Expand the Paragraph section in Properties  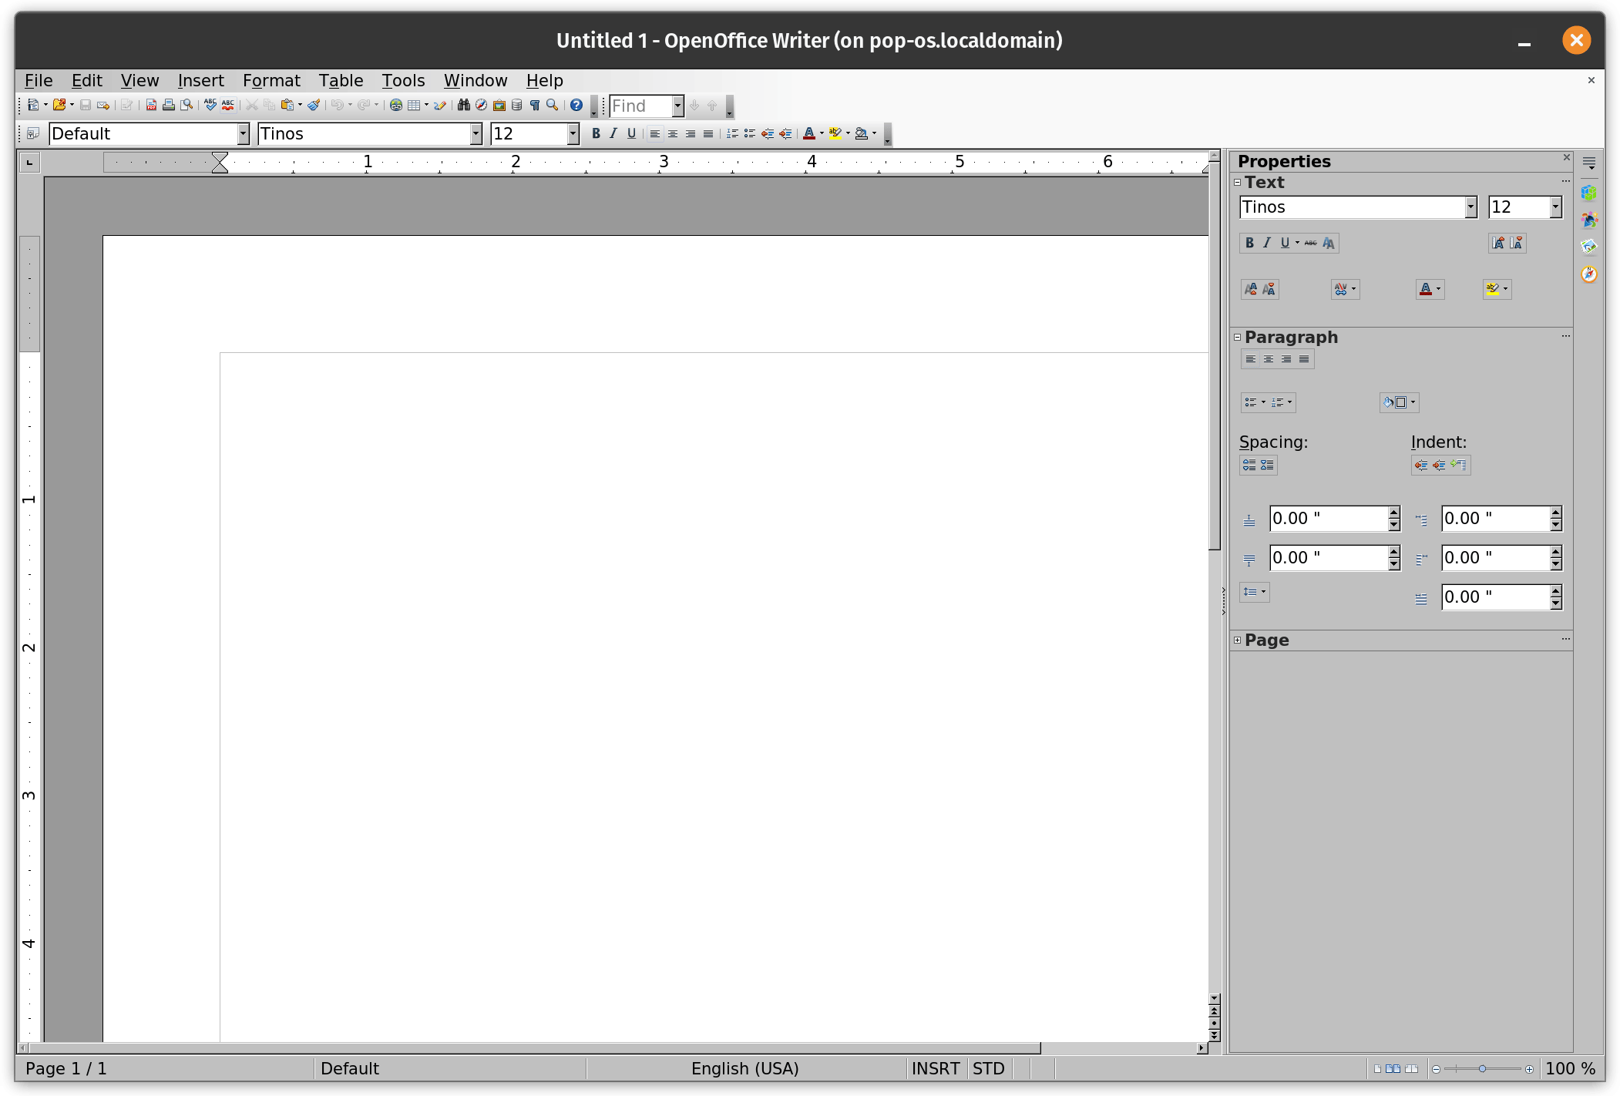click(1237, 338)
